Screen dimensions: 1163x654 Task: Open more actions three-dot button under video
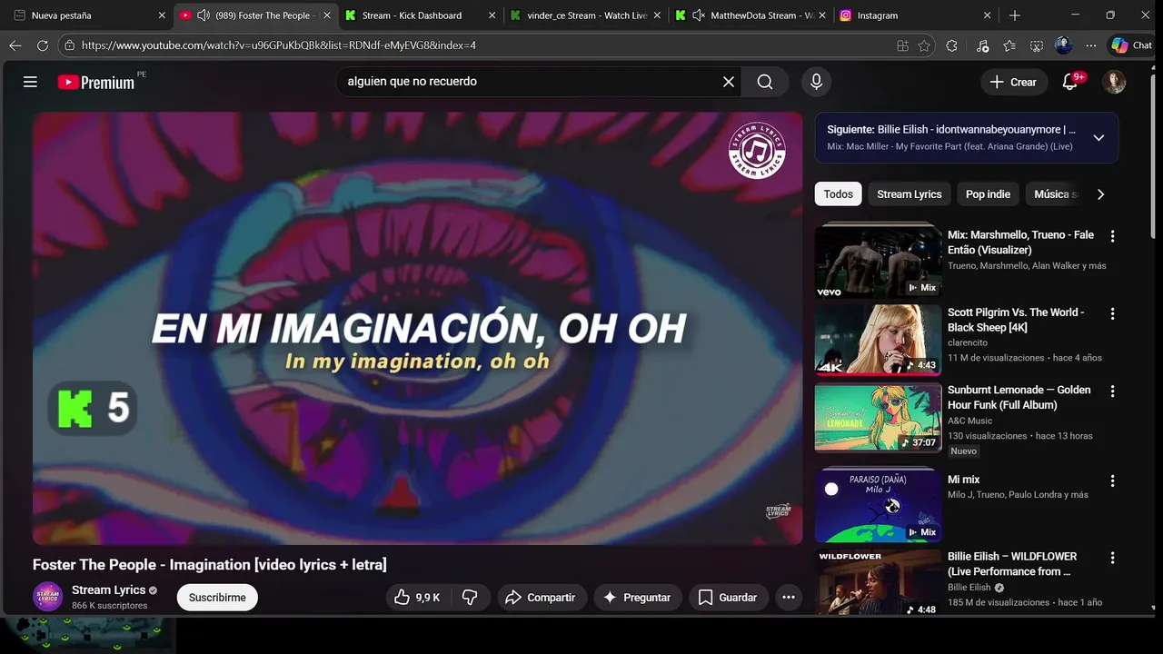(789, 597)
